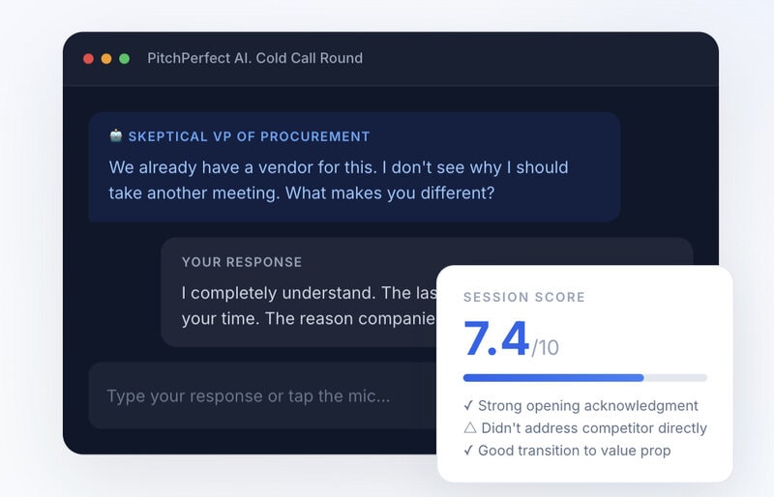This screenshot has width=774, height=497.
Task: Click Strong opening acknowledgment feedback text
Action: point(588,406)
